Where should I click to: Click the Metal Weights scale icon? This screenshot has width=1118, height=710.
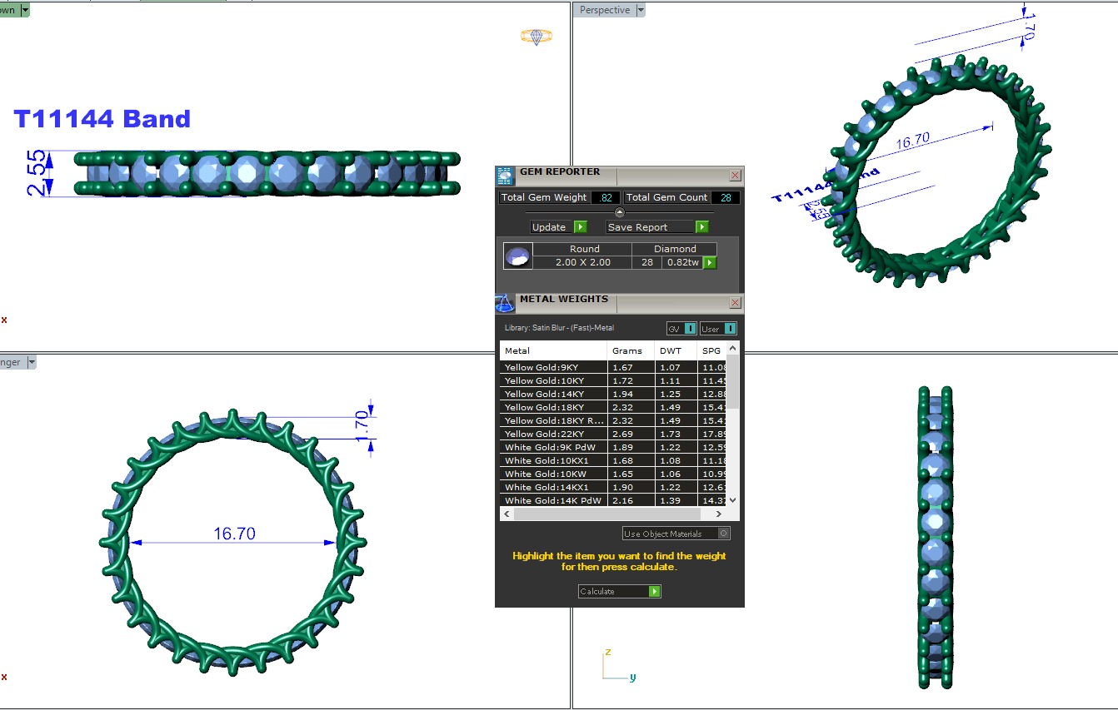coord(504,303)
